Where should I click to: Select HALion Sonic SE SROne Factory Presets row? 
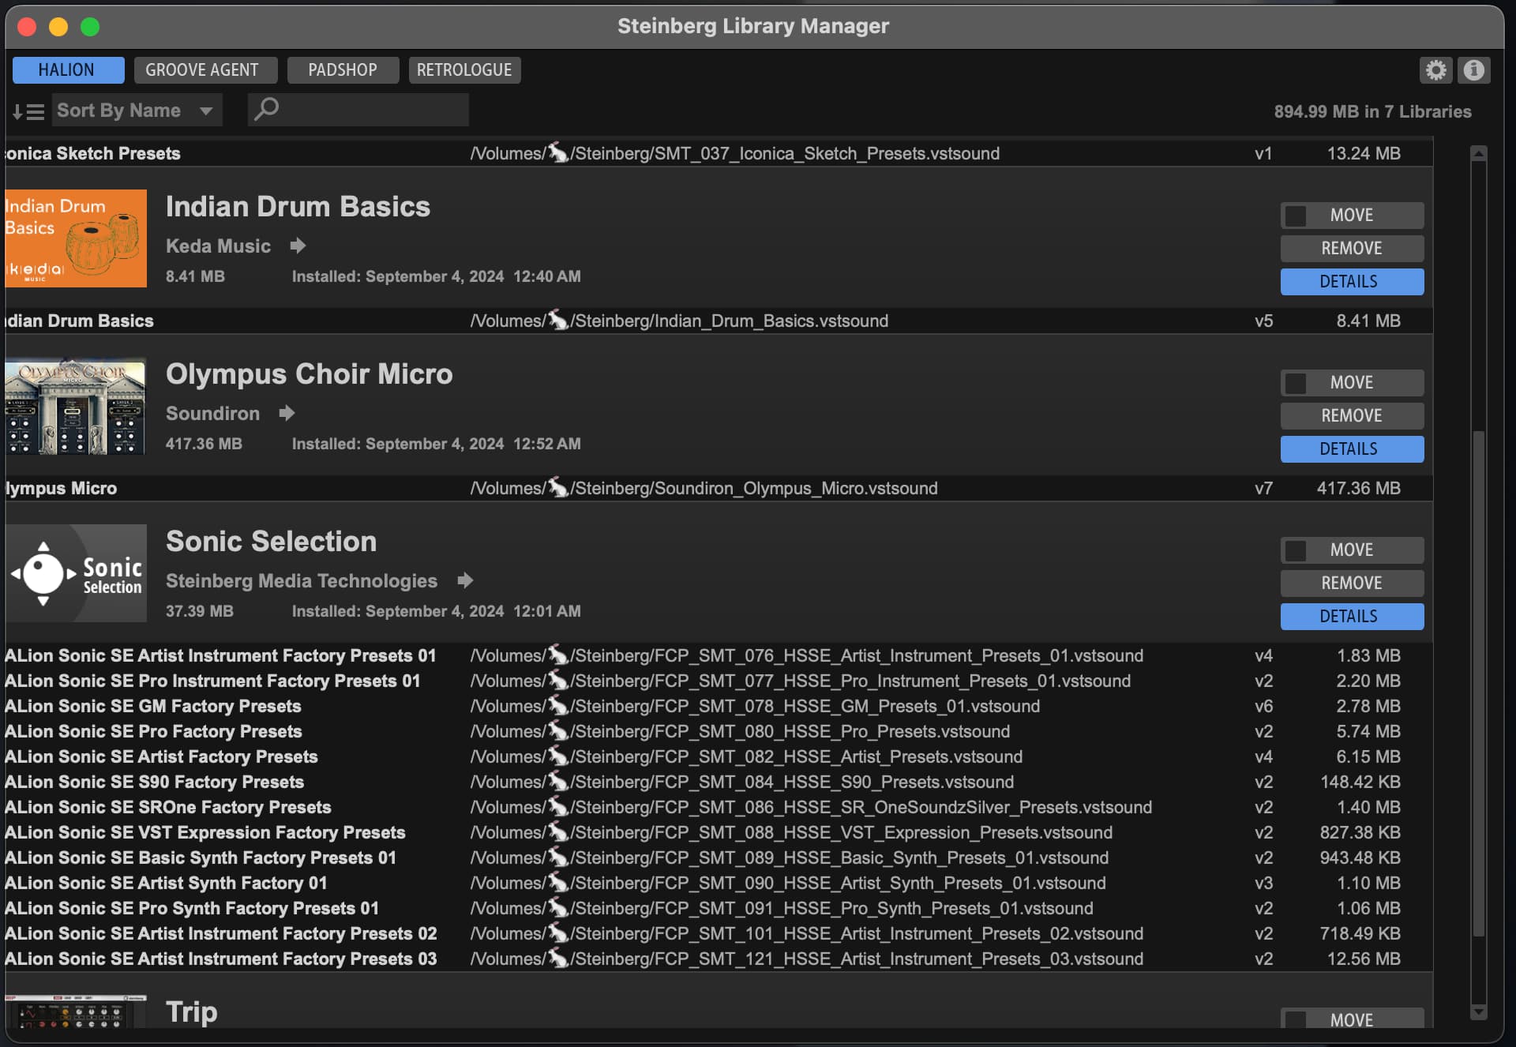(719, 808)
